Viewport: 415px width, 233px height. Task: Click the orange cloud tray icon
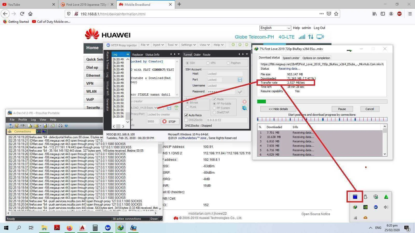pos(365,218)
